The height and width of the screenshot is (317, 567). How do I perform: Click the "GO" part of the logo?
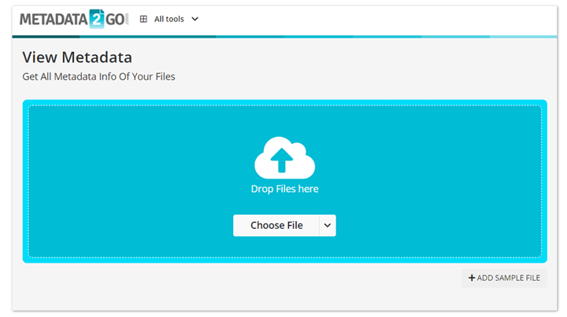pos(114,19)
